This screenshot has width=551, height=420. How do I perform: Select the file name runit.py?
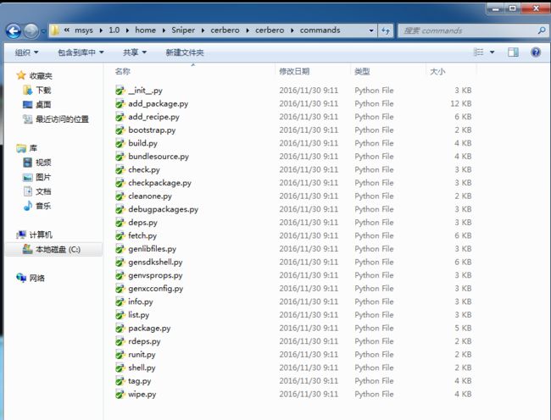click(142, 355)
